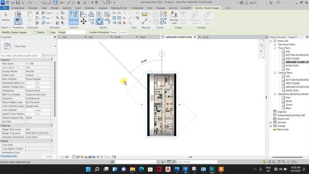This screenshot has height=174, width=309.
Task: Open the Annotate ribbon tab
Action: tap(90, 8)
